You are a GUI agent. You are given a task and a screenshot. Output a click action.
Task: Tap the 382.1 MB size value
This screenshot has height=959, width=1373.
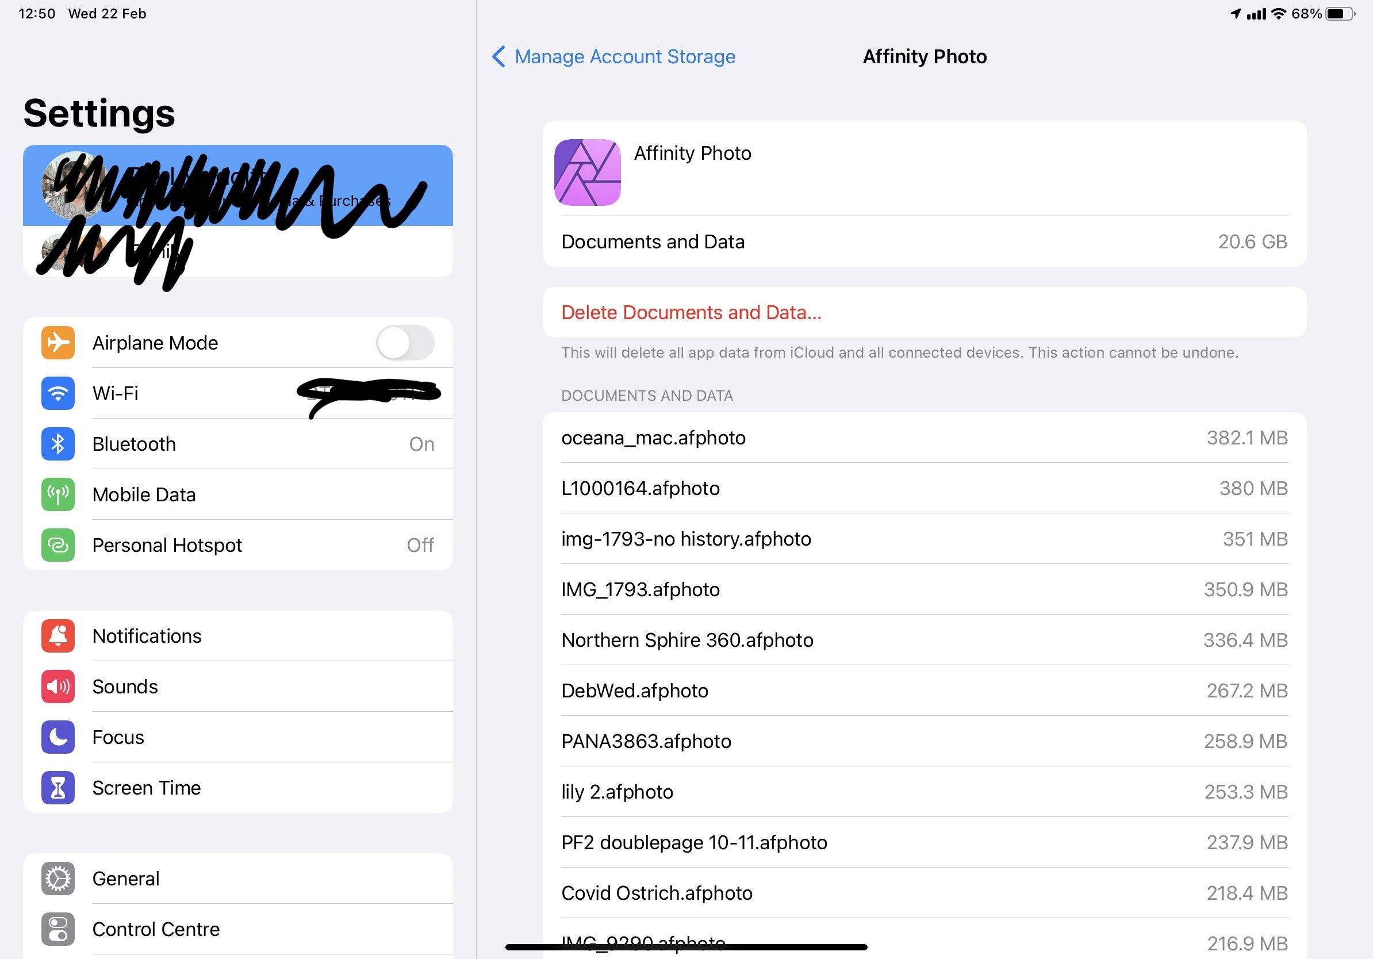pyautogui.click(x=1247, y=438)
